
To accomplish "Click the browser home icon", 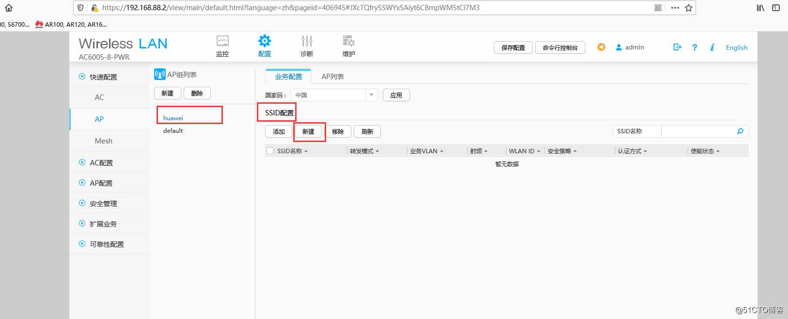I will [x=9, y=8].
